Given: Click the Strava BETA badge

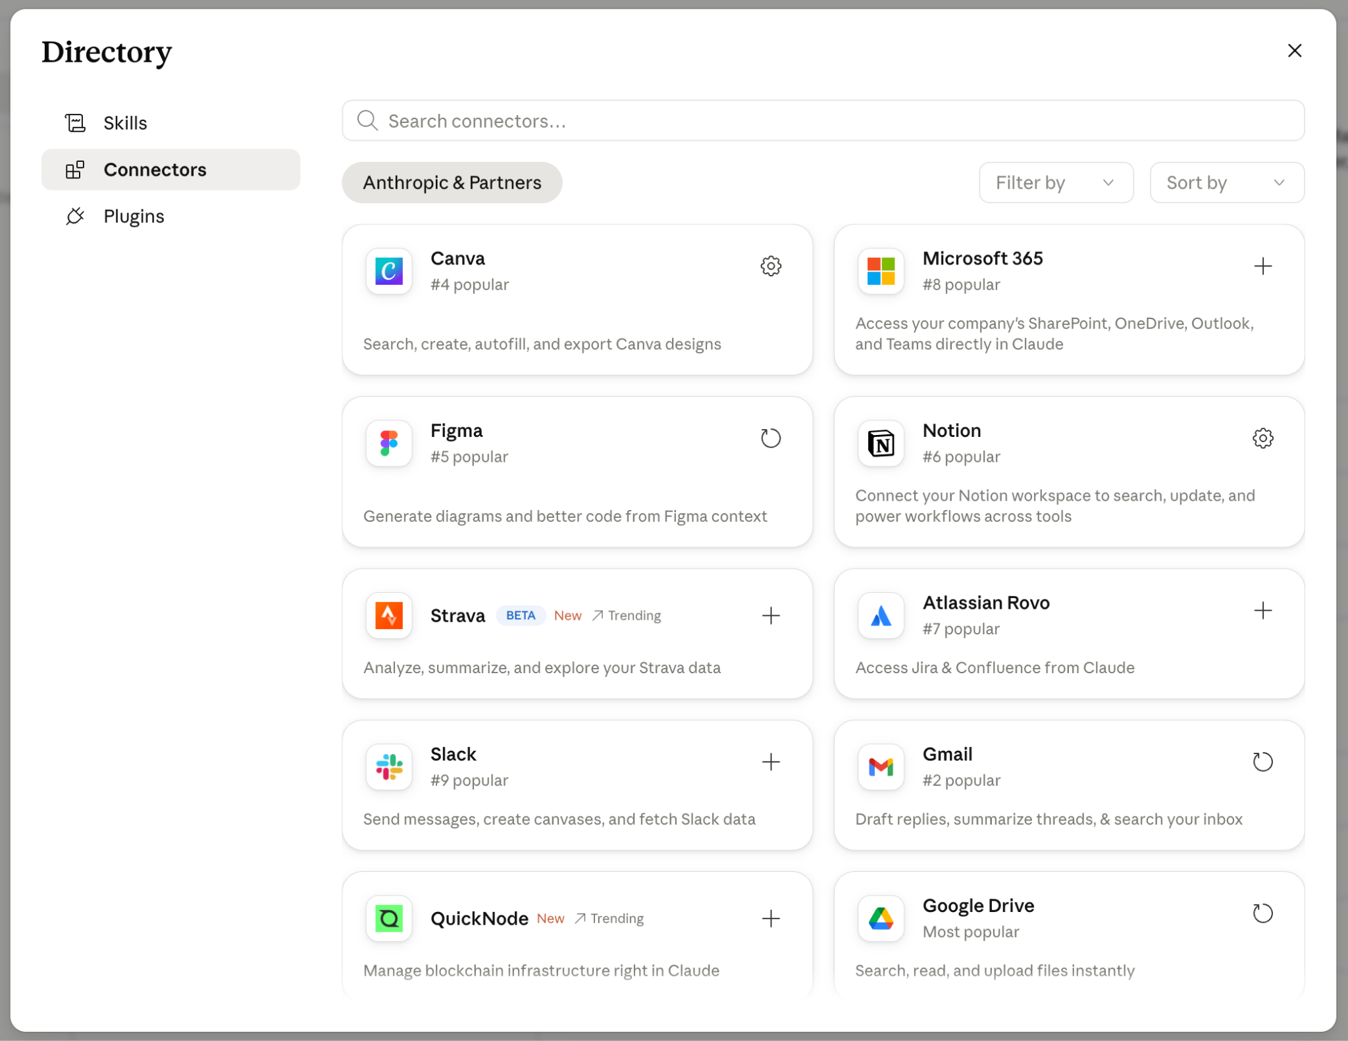Looking at the screenshot, I should (x=521, y=616).
